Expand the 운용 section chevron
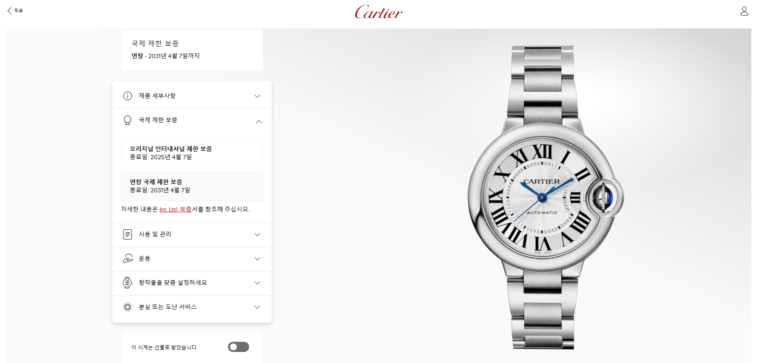Viewport: 759px width, 363px height. 257,259
